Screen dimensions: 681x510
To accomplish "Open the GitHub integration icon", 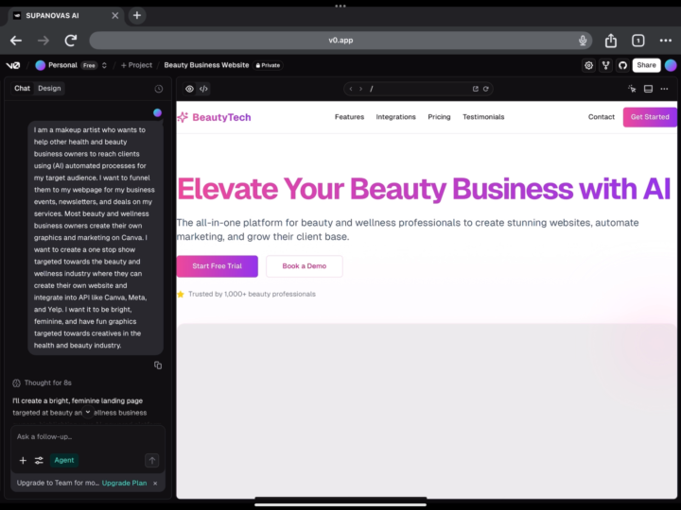I will point(622,65).
